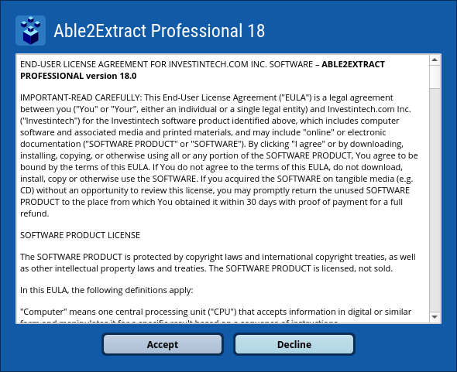Click the ("CPU") text in definitions
This screenshot has height=372, width=457.
click(222, 312)
